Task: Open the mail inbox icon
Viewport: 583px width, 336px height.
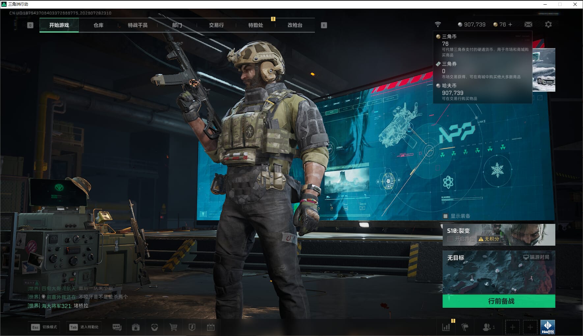Action: click(x=528, y=24)
